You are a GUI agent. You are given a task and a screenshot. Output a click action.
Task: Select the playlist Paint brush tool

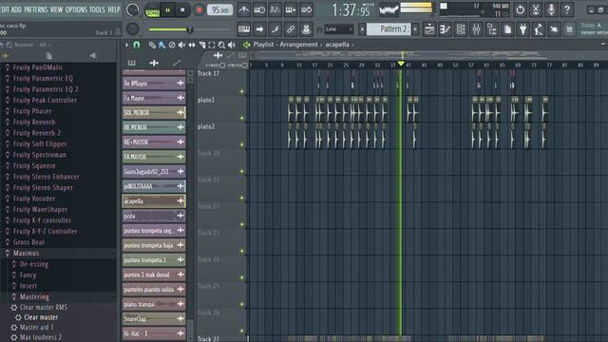coord(162,45)
